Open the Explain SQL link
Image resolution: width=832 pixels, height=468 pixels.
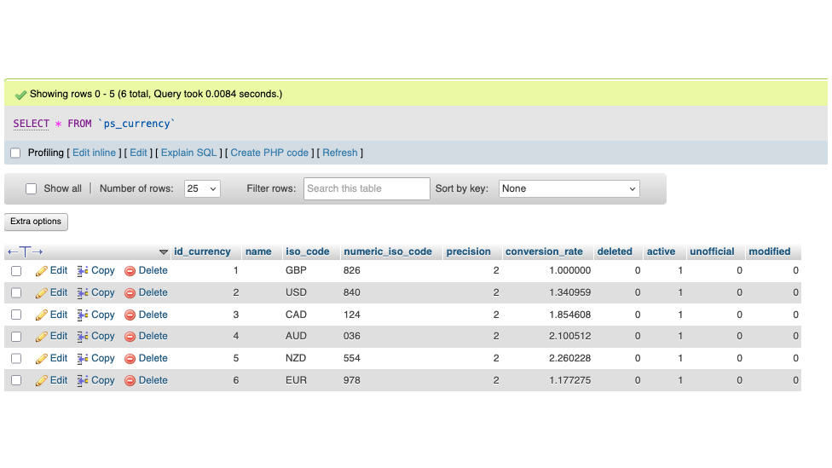(188, 153)
